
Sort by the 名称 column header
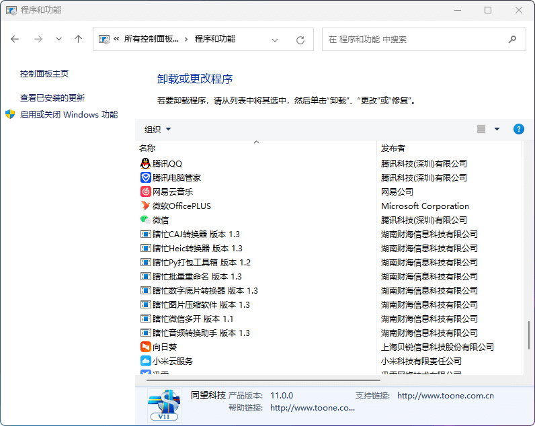[x=256, y=148]
